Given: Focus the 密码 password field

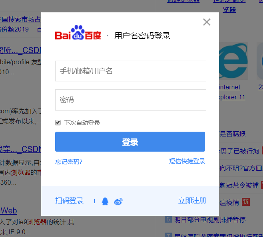Looking at the screenshot, I should pyautogui.click(x=130, y=100).
